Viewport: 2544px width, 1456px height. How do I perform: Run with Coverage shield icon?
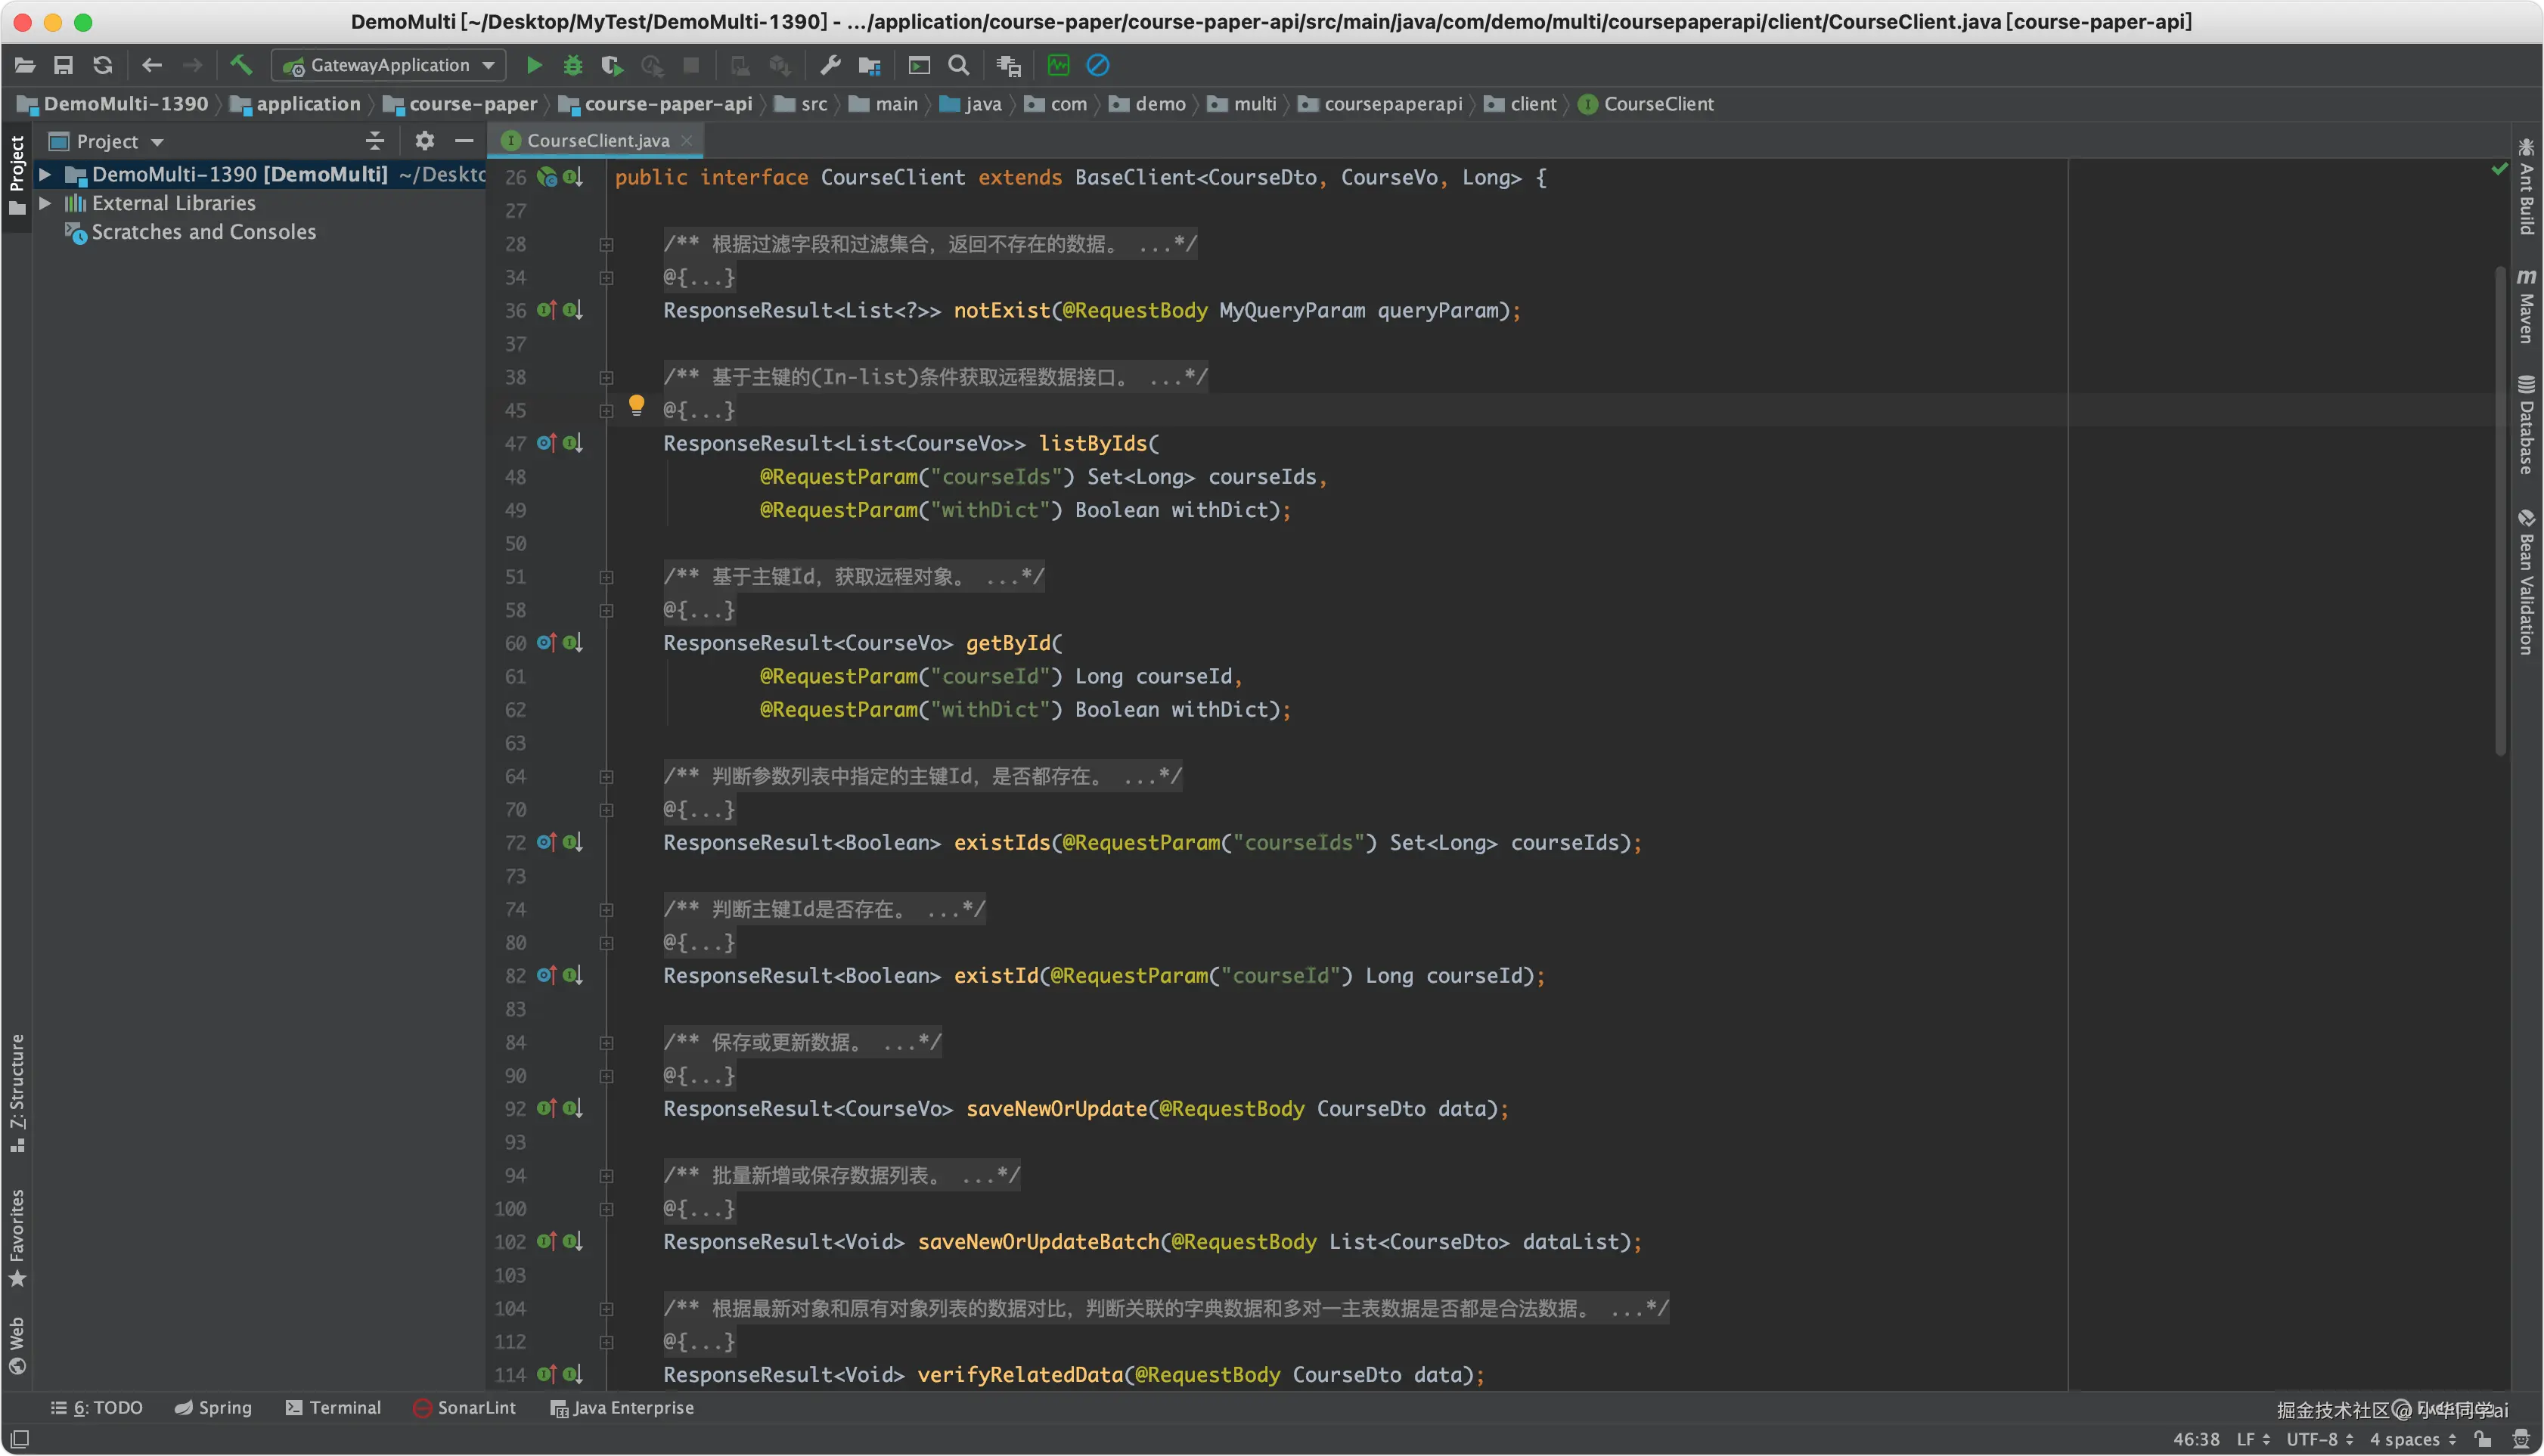pos(611,66)
